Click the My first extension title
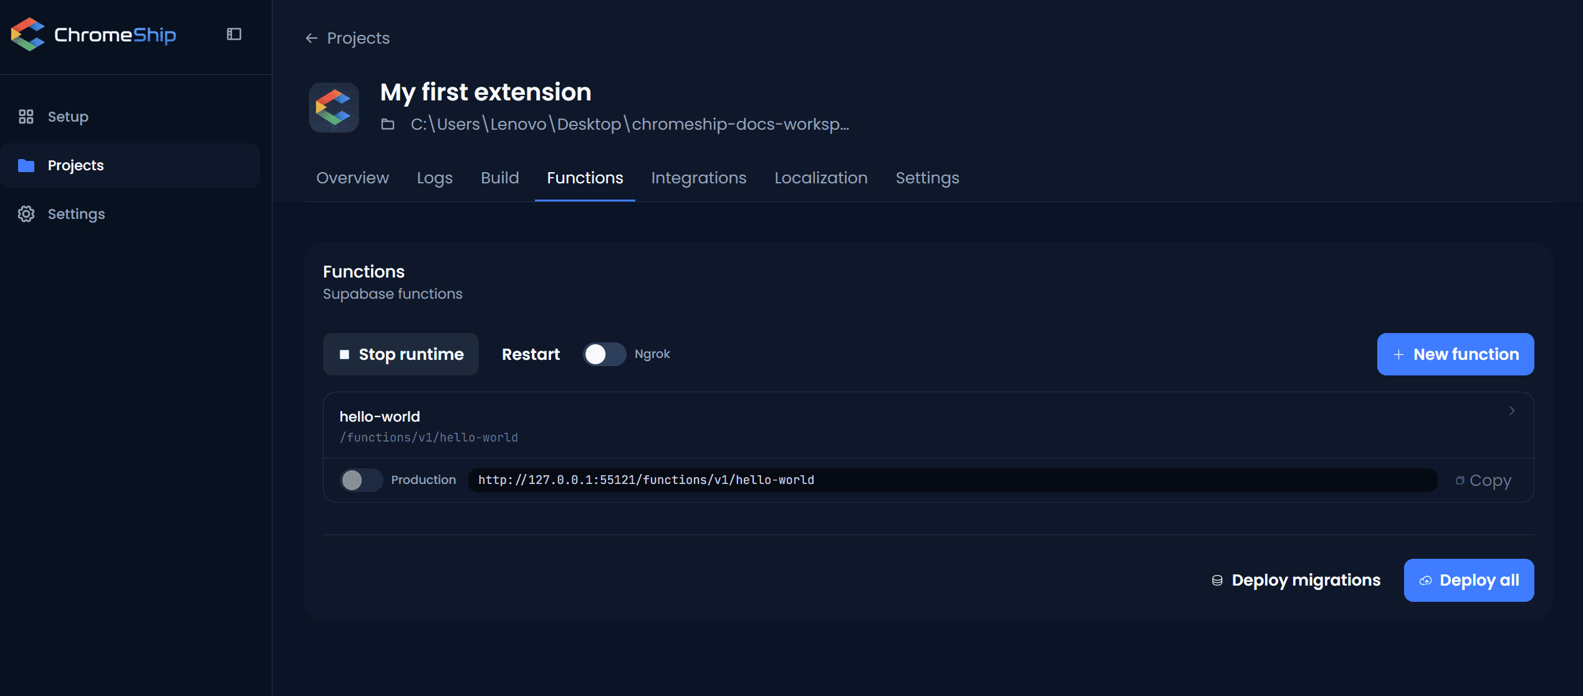The width and height of the screenshot is (1583, 696). click(x=486, y=92)
